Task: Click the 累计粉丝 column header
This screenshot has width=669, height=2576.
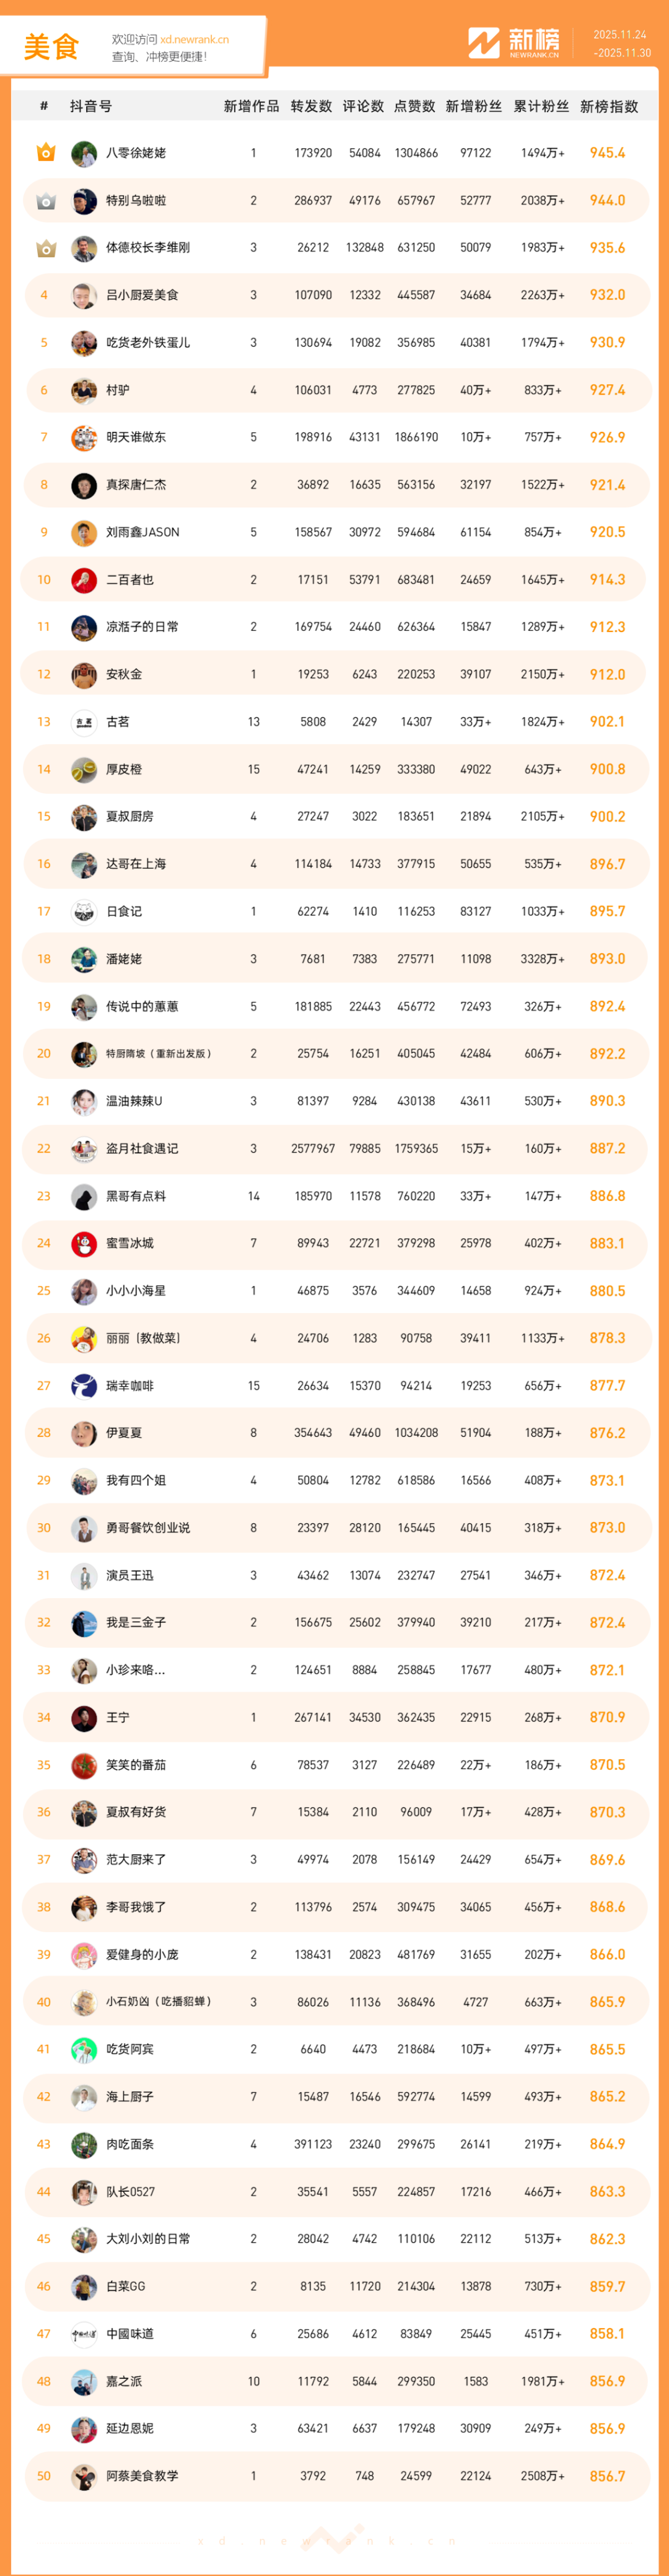Action: point(541,106)
